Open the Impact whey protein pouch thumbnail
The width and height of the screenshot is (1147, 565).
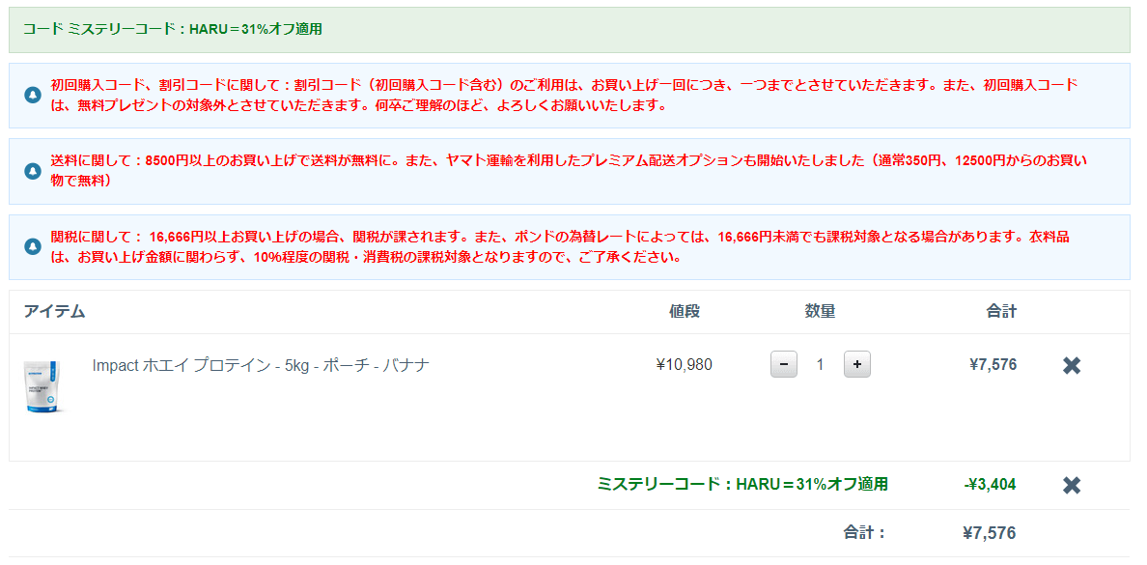(42, 385)
